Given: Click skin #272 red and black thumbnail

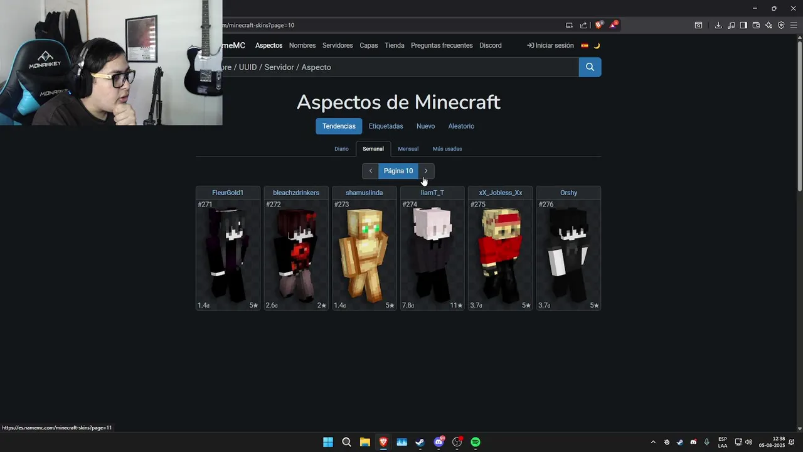Looking at the screenshot, I should click(x=296, y=254).
